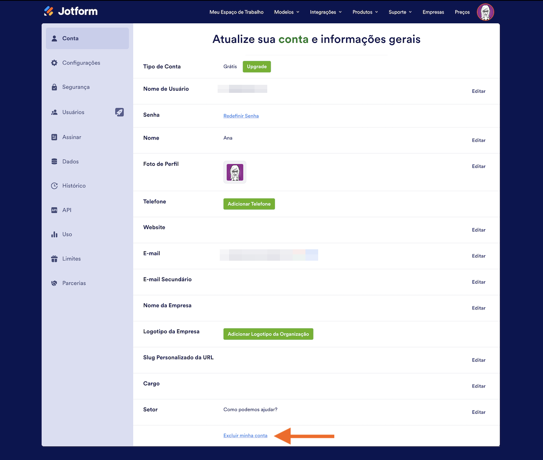Select the API sidebar tab
Viewport: 543px width, 460px height.
tap(87, 210)
